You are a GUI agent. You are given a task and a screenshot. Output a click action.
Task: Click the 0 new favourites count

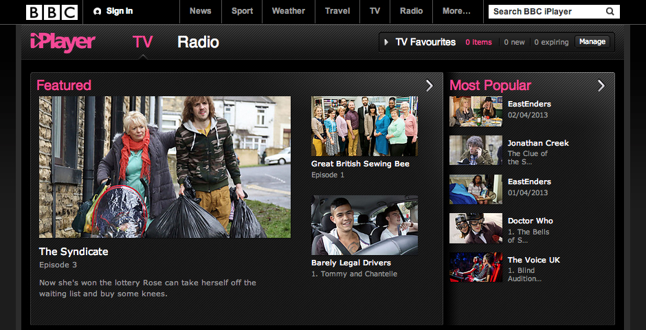(x=515, y=42)
